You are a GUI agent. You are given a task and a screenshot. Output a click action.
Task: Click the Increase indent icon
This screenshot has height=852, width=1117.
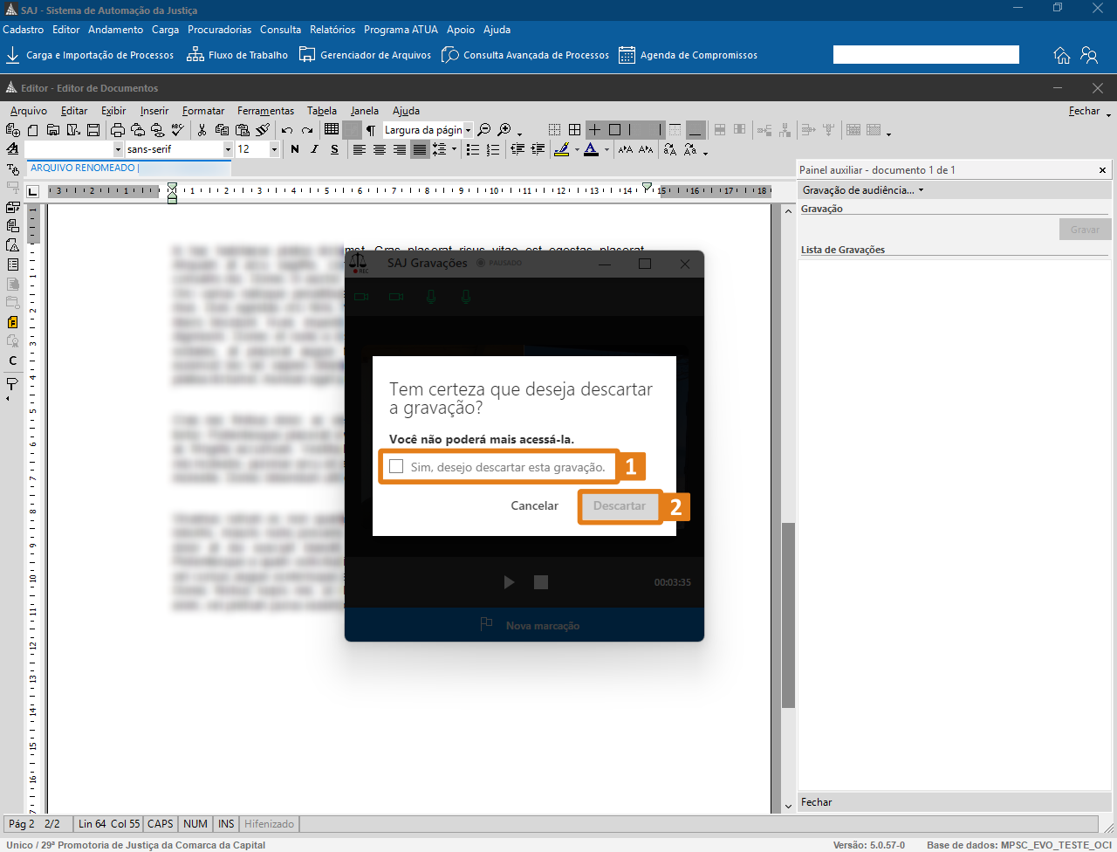click(x=538, y=149)
